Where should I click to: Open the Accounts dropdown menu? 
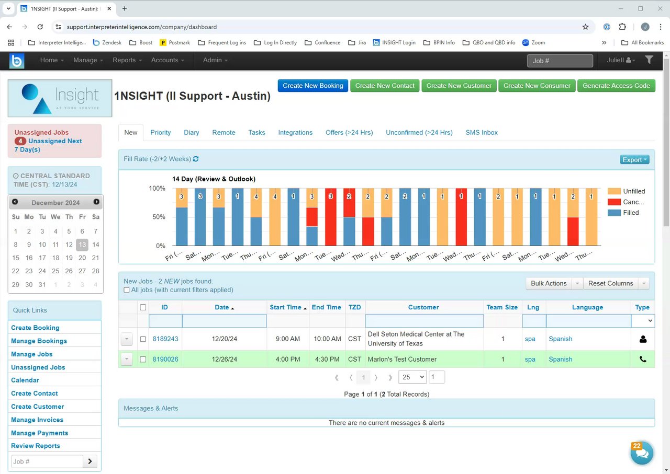pos(168,60)
